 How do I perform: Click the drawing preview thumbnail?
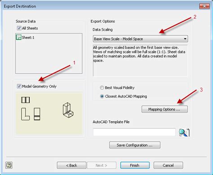(49, 114)
